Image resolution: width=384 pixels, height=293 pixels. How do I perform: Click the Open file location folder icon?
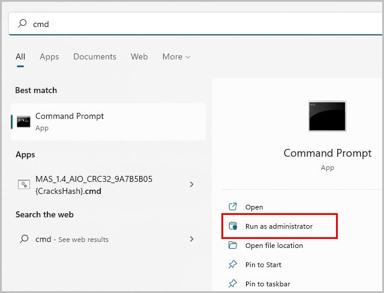pyautogui.click(x=232, y=245)
